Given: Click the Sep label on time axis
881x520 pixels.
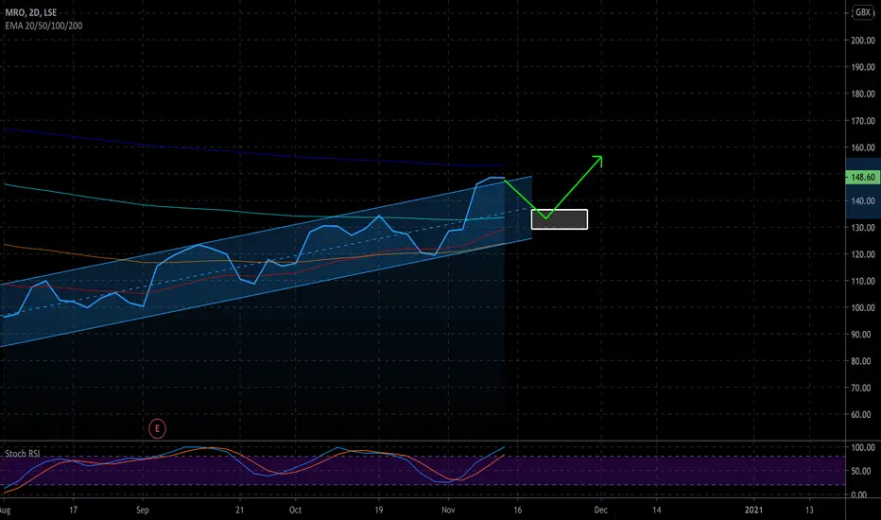Looking at the screenshot, I should 143,510.
